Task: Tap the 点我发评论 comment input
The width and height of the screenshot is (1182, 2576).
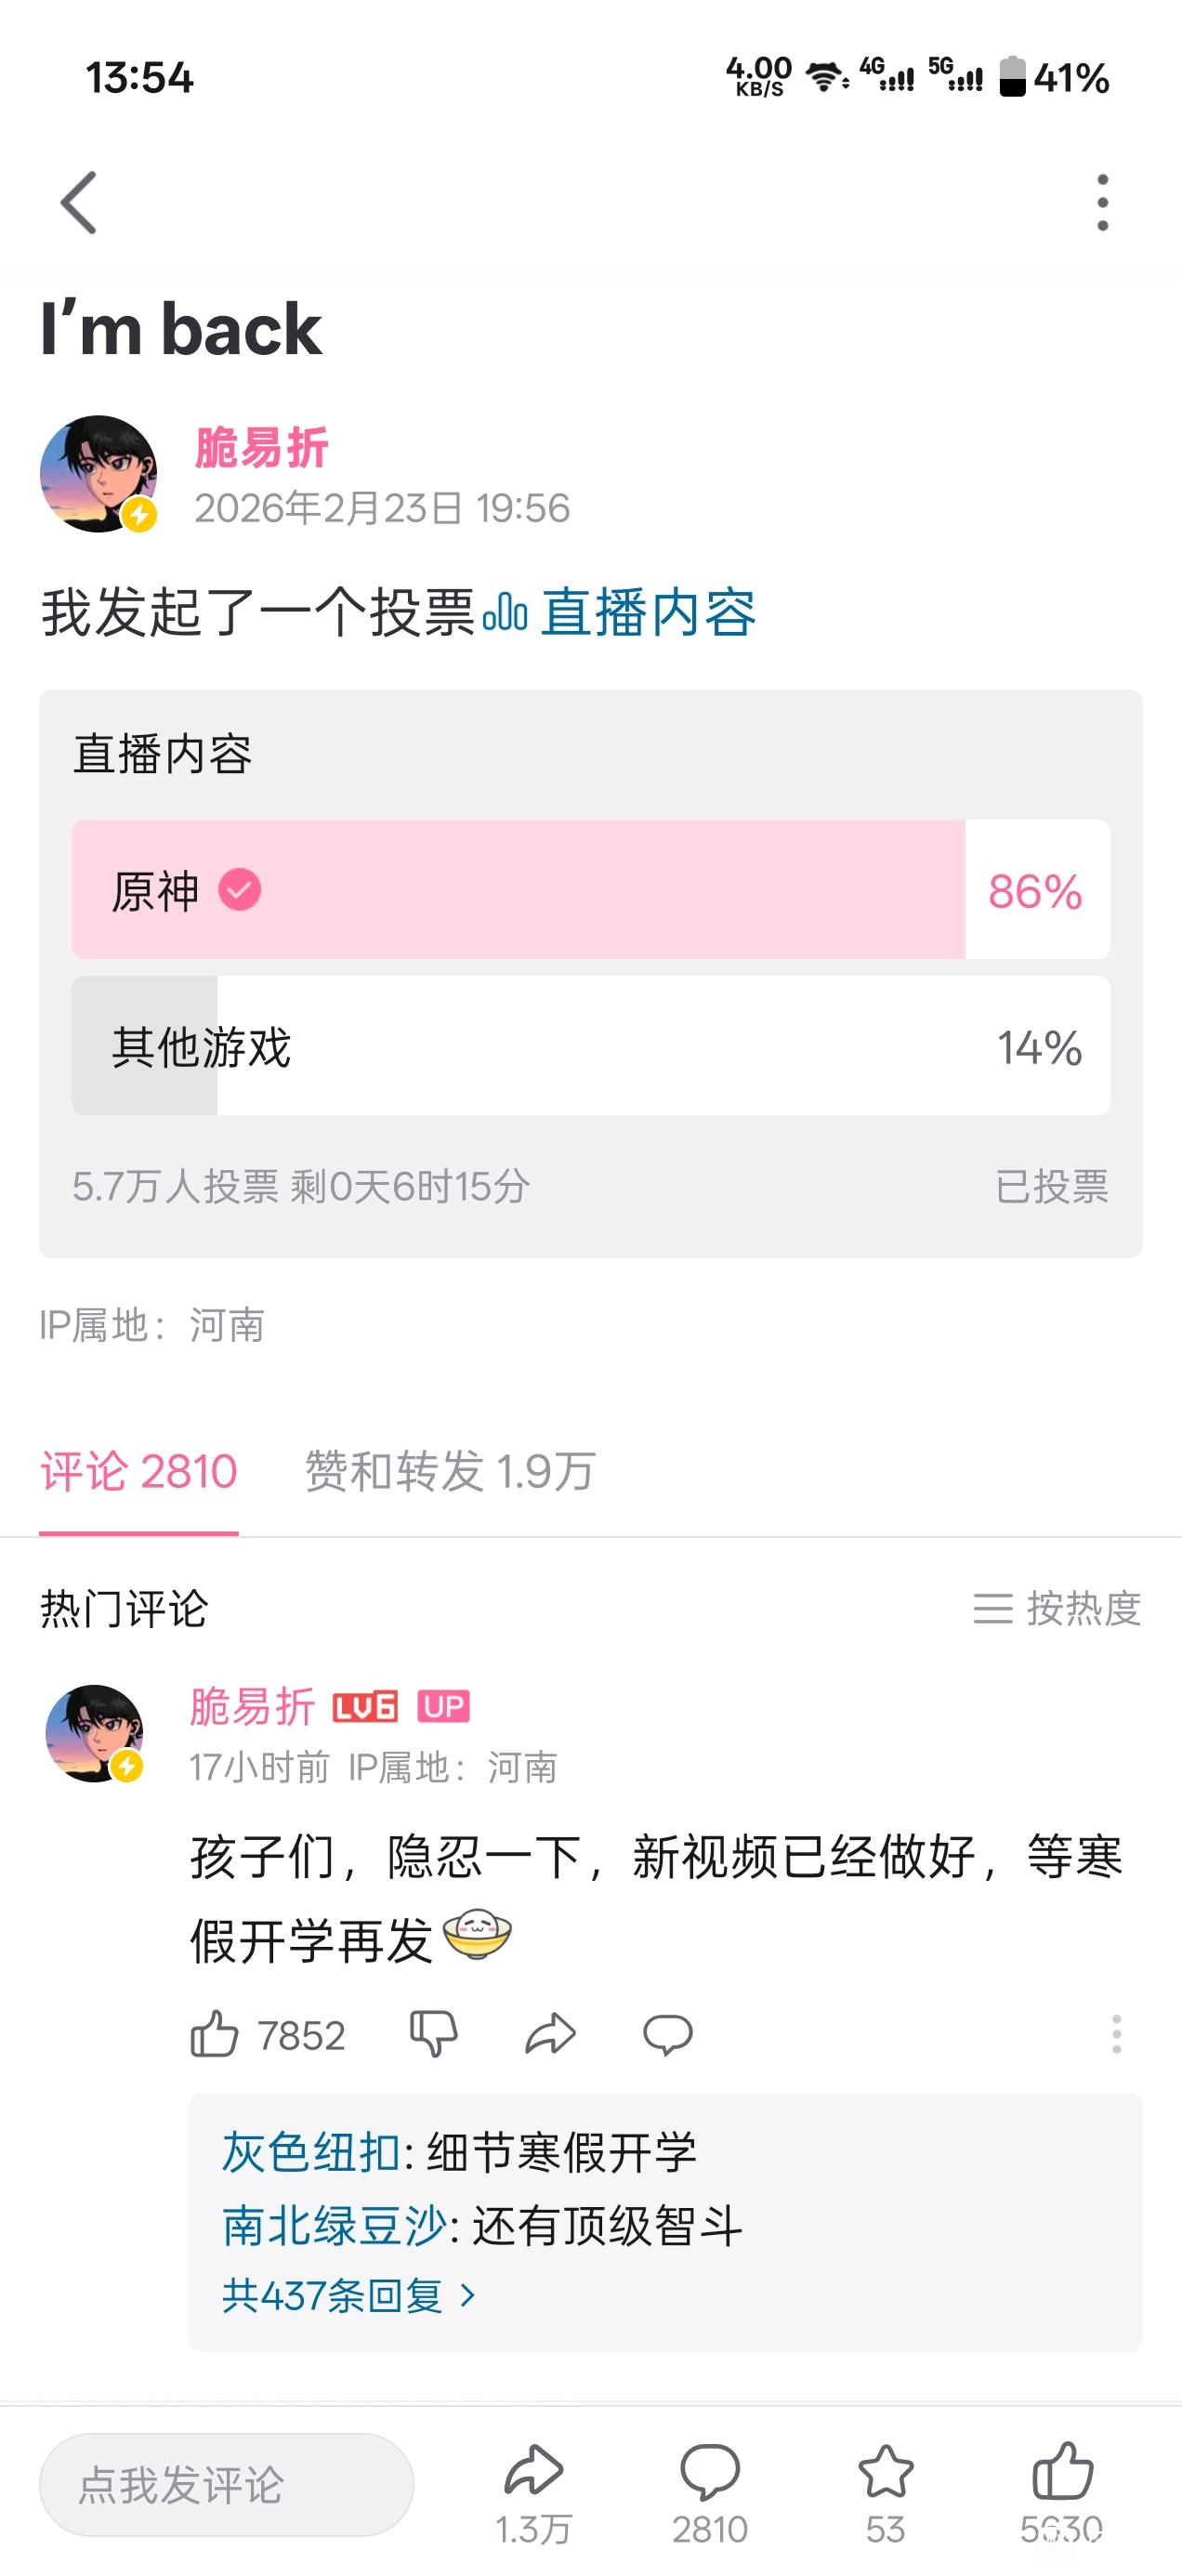Action: [226, 2485]
